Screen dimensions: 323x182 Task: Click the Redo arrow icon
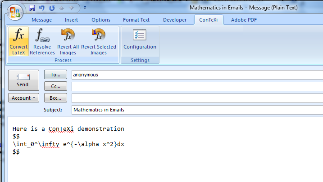(52, 8)
